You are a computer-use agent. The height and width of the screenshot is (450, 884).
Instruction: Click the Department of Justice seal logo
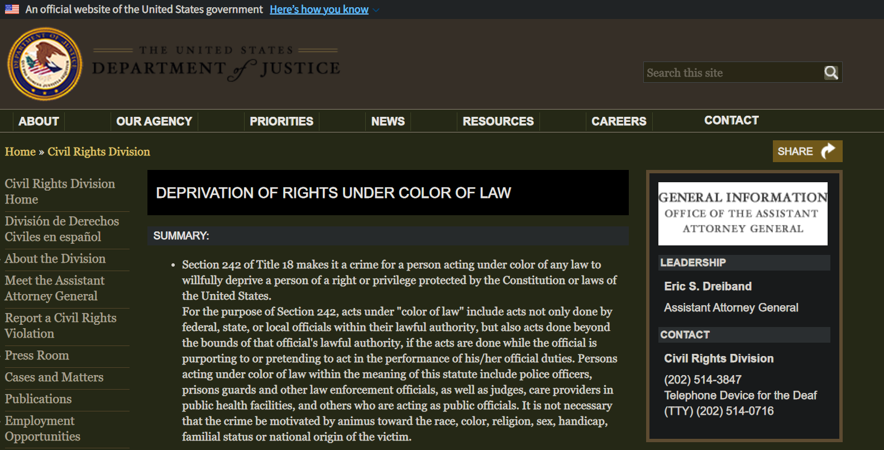coord(45,64)
